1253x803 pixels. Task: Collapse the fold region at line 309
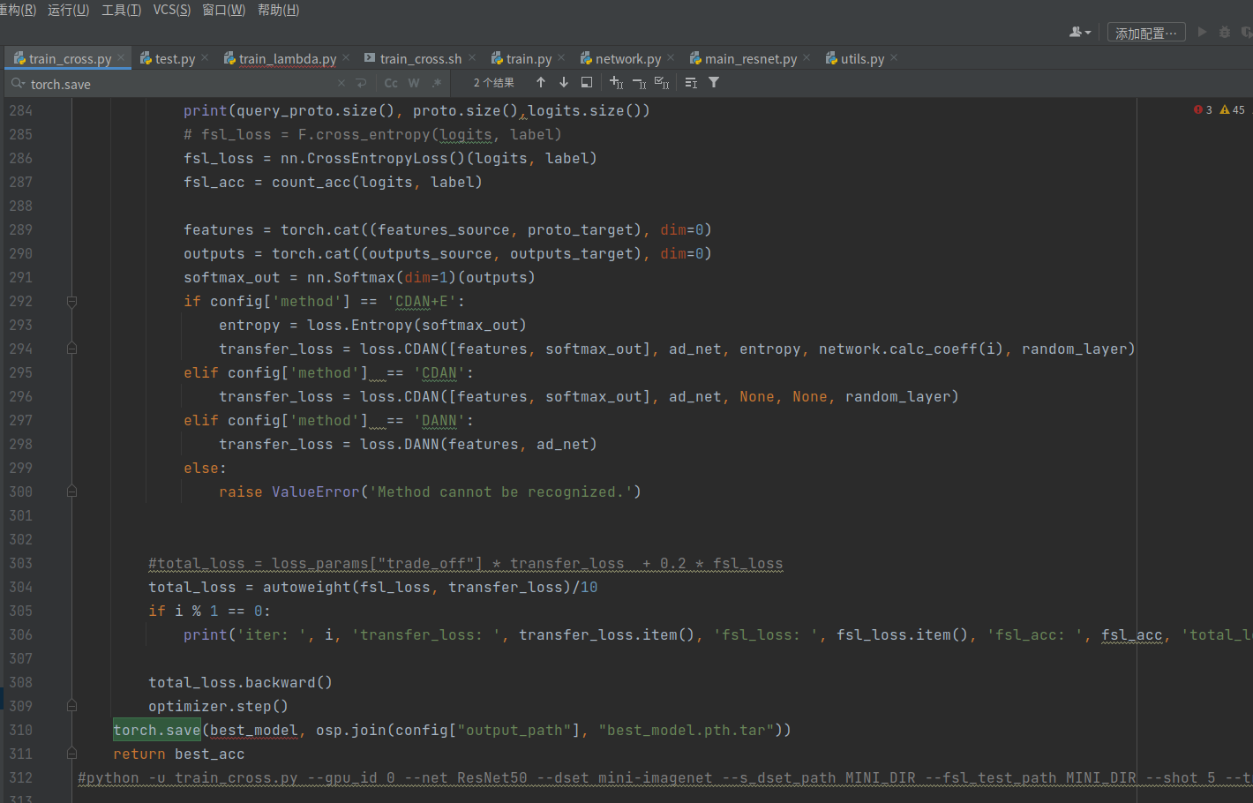pyautogui.click(x=71, y=705)
